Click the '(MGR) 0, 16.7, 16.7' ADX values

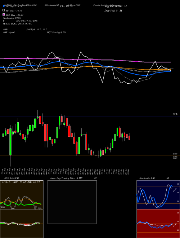[37, 30]
